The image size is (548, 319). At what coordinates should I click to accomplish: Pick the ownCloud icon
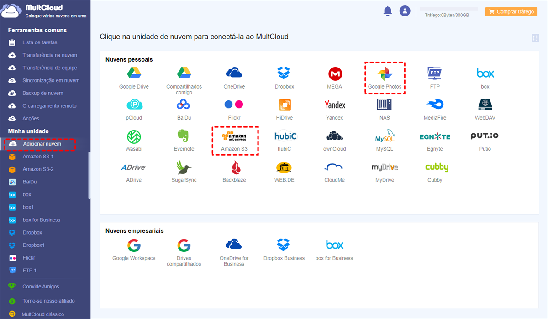tap(335, 136)
